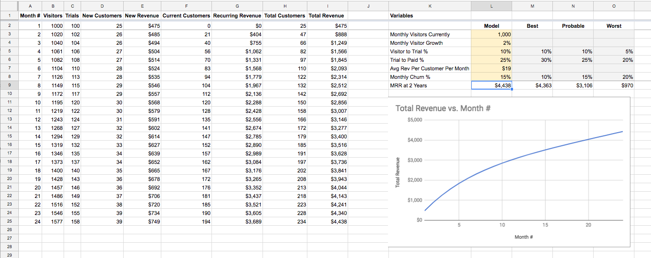Click row number 9 header
The width and height of the screenshot is (651, 258).
point(9,85)
